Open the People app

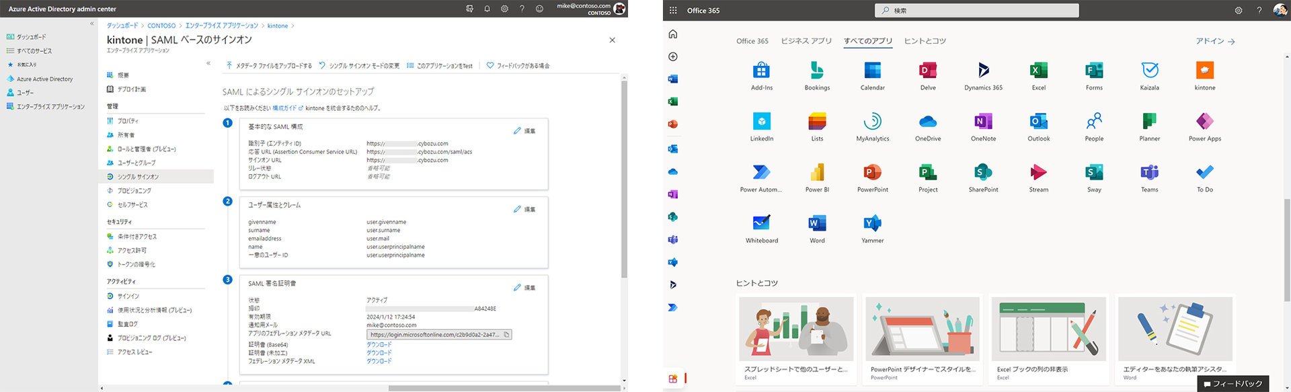1094,126
